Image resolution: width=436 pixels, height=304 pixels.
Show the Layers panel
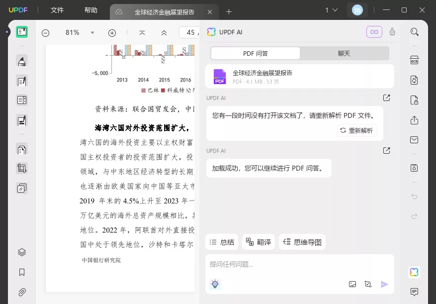(x=22, y=252)
